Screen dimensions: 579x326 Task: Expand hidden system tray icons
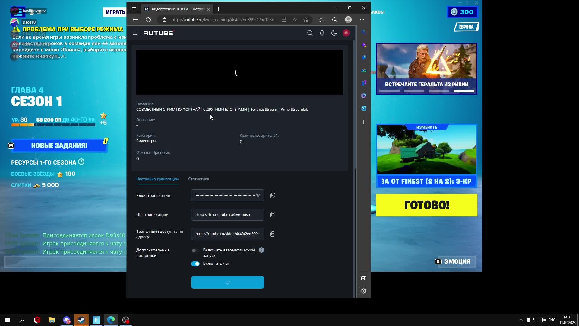pos(521,320)
